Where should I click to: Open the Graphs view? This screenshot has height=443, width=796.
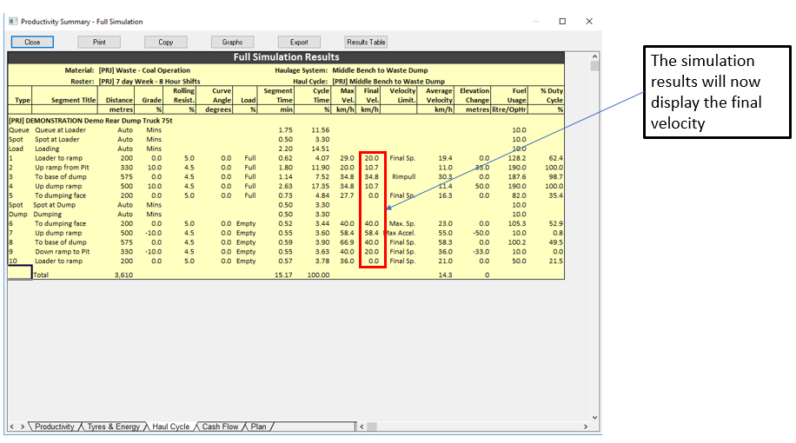(x=232, y=42)
